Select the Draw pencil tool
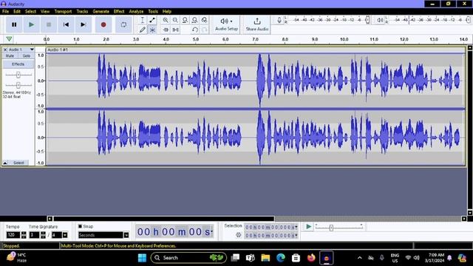473x266 pixels. point(143,30)
